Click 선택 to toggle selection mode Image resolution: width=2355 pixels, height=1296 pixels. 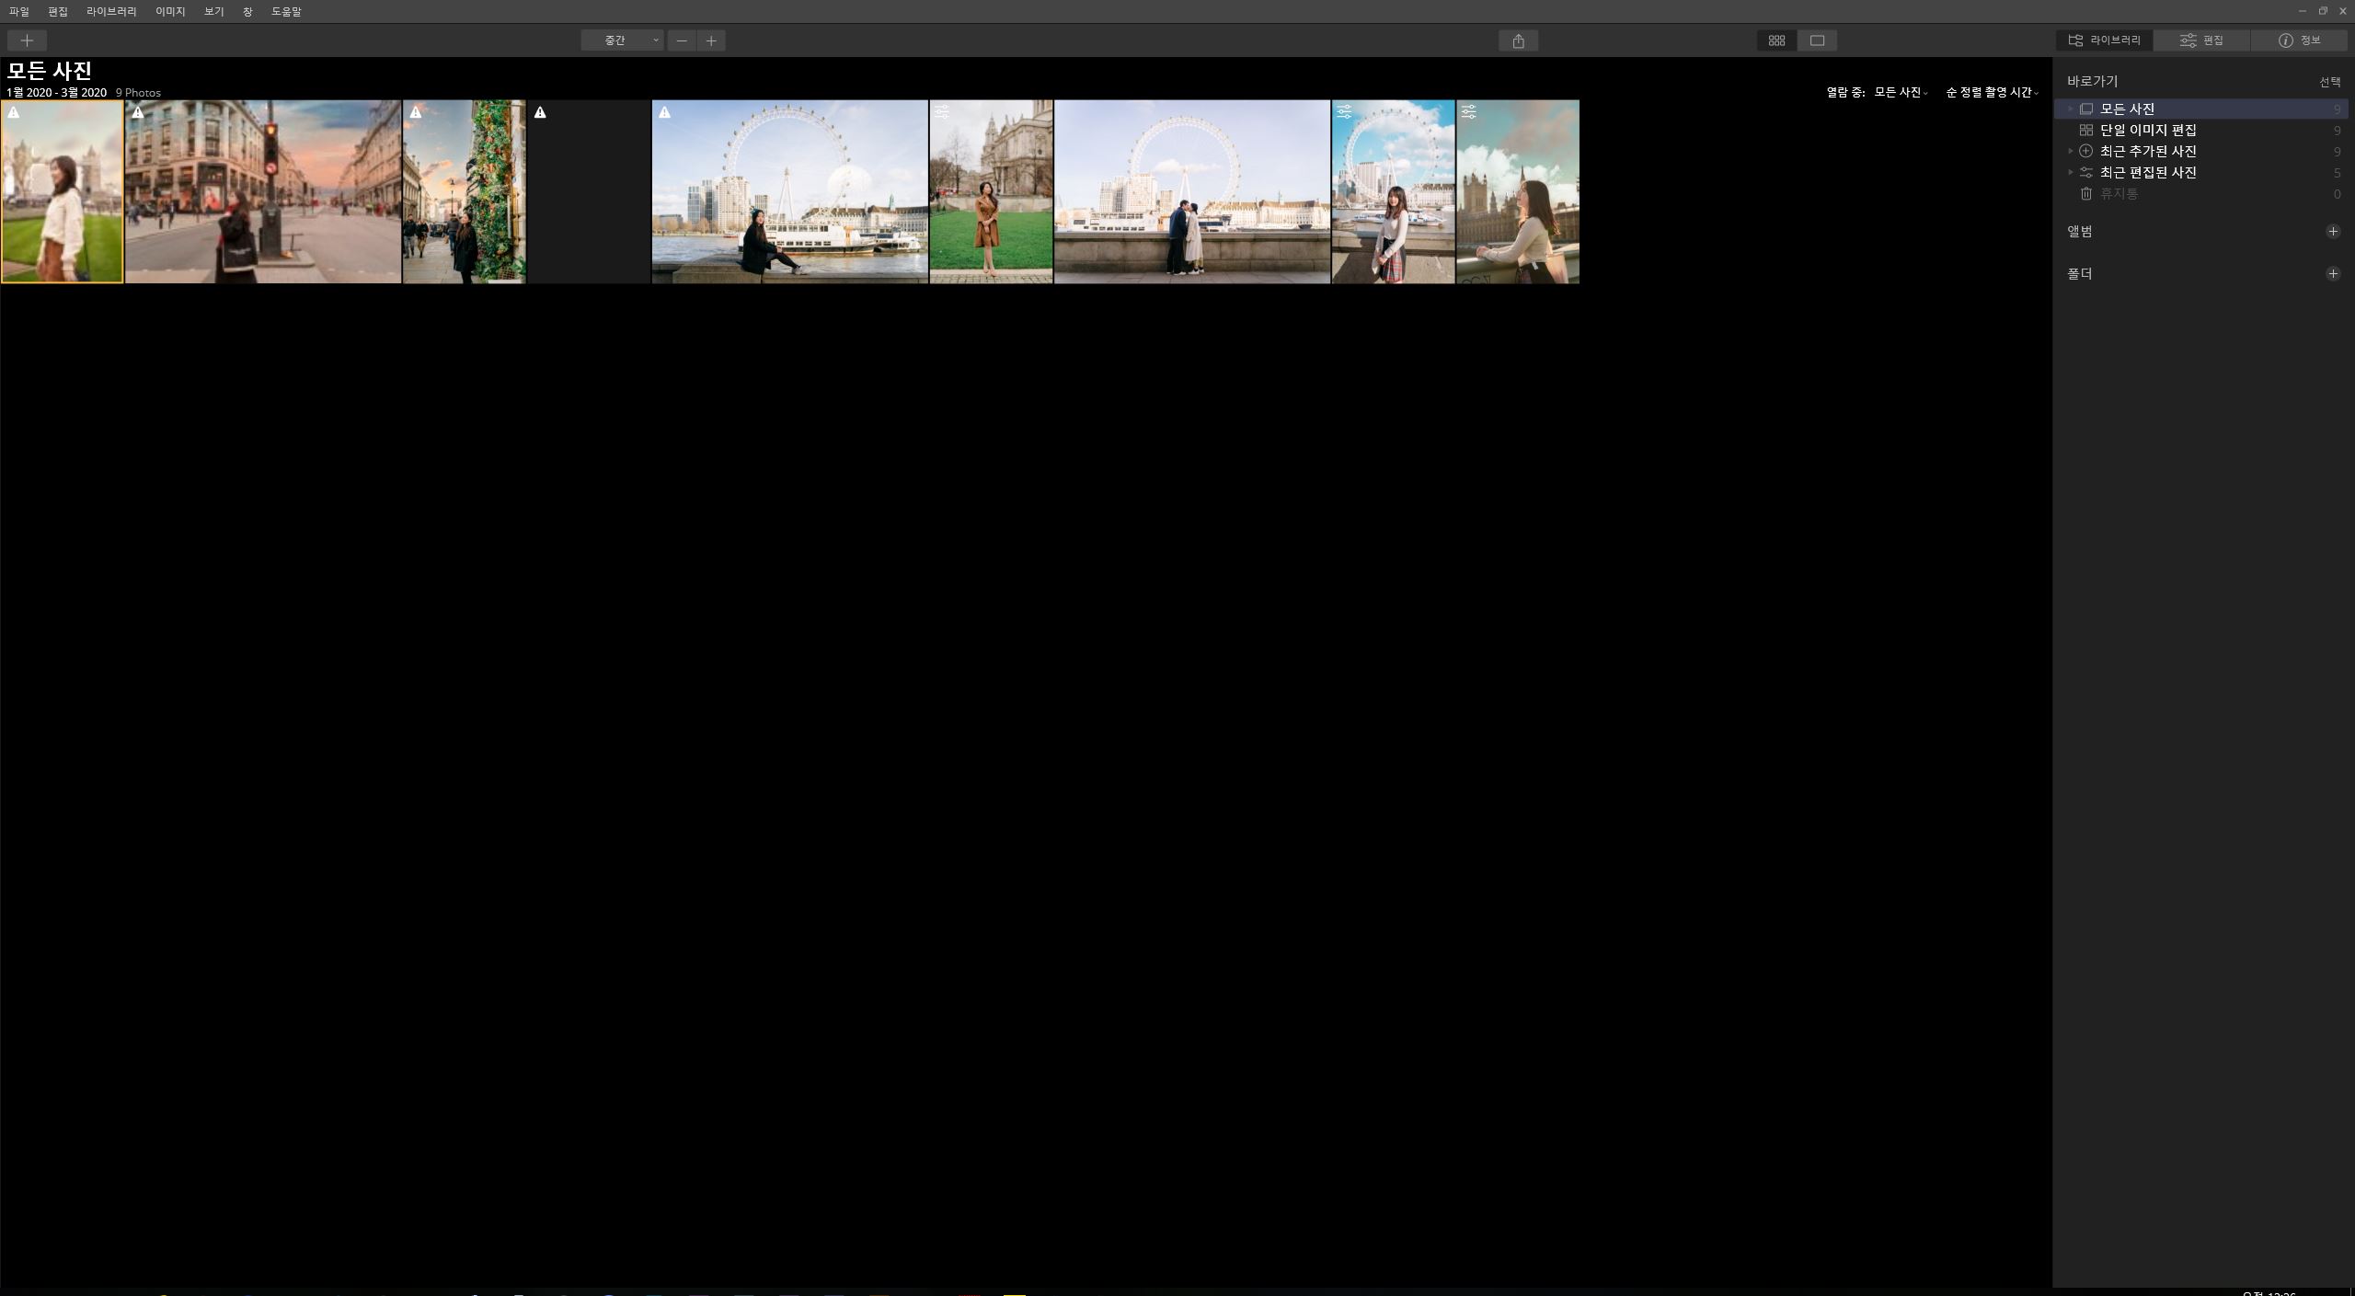(2329, 82)
